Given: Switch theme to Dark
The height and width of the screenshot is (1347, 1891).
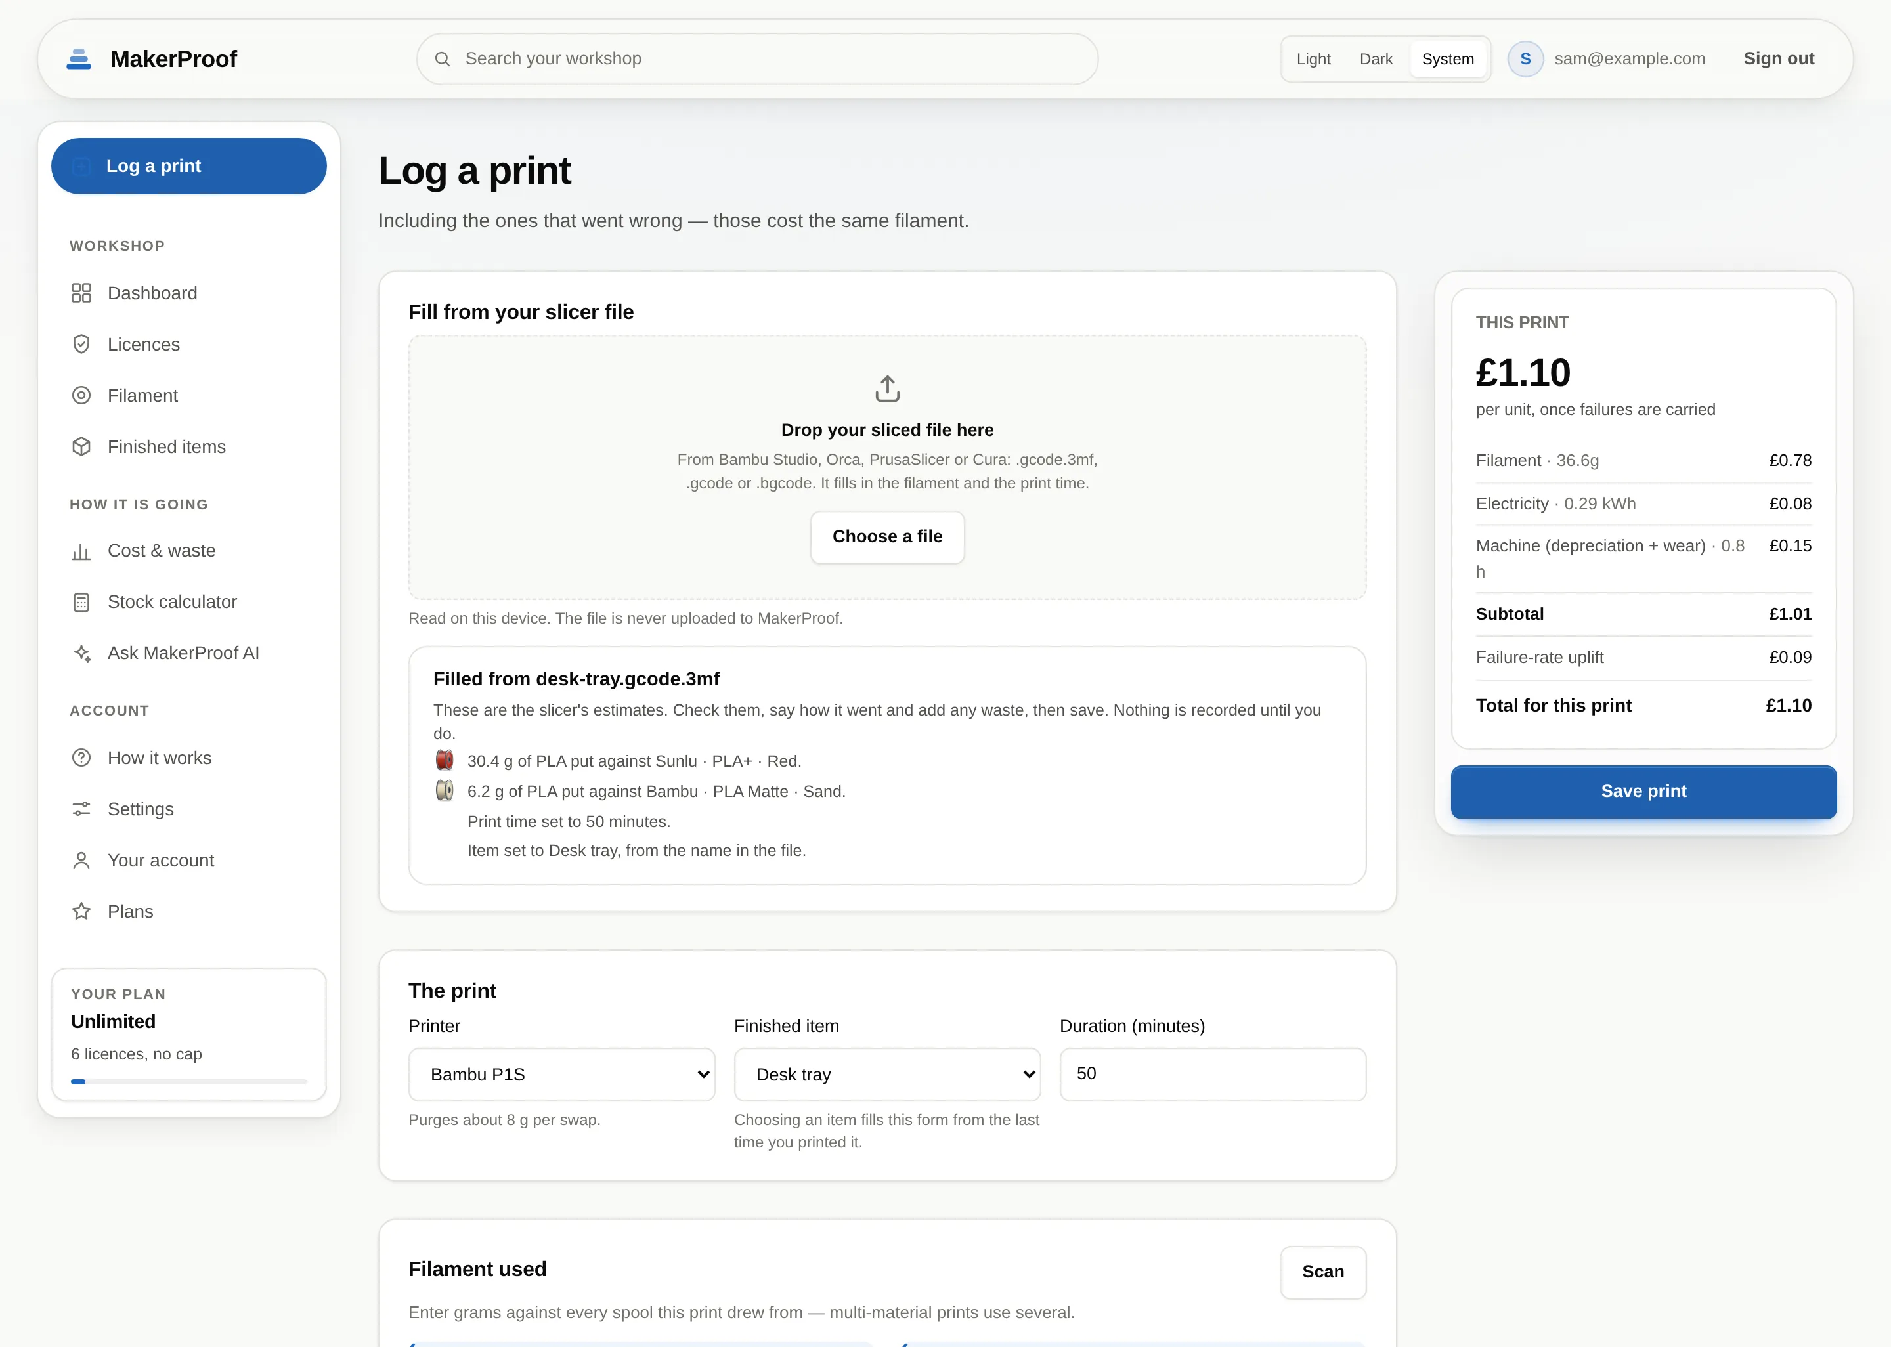Looking at the screenshot, I should point(1376,59).
